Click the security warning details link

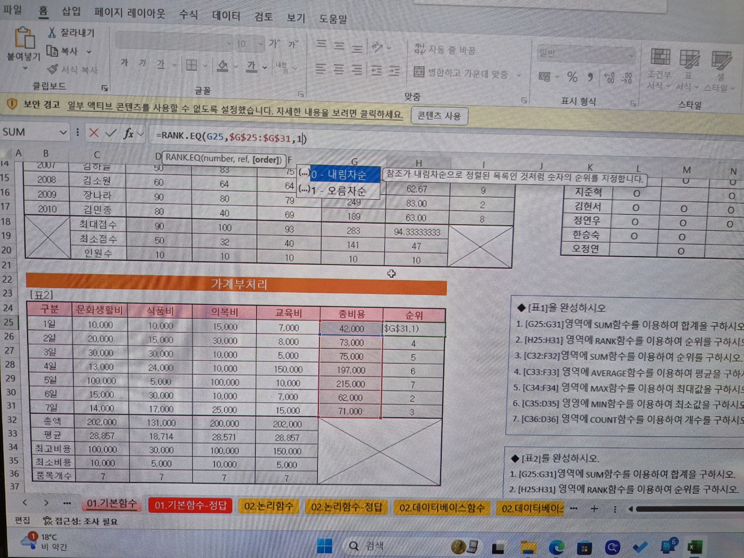click(235, 109)
